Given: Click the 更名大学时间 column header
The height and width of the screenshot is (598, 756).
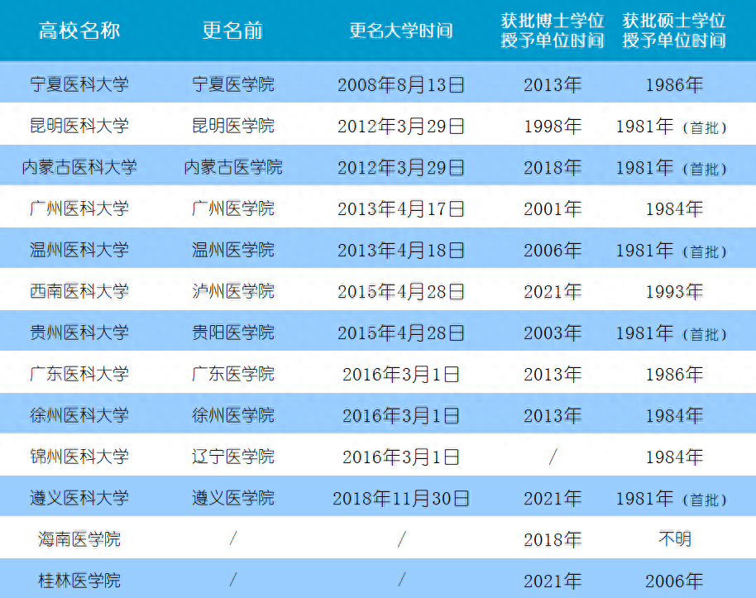Looking at the screenshot, I should pos(401,31).
